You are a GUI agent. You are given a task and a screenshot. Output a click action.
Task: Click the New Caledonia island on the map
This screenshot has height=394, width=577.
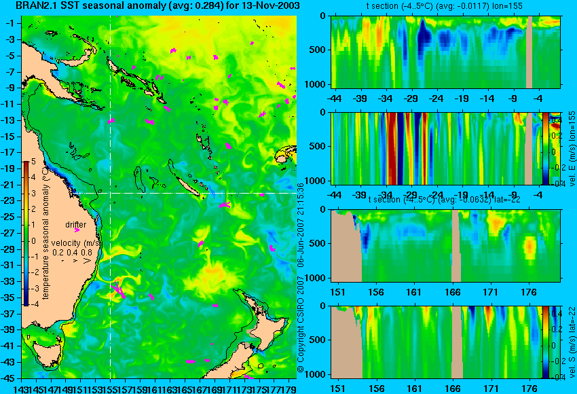(189, 187)
